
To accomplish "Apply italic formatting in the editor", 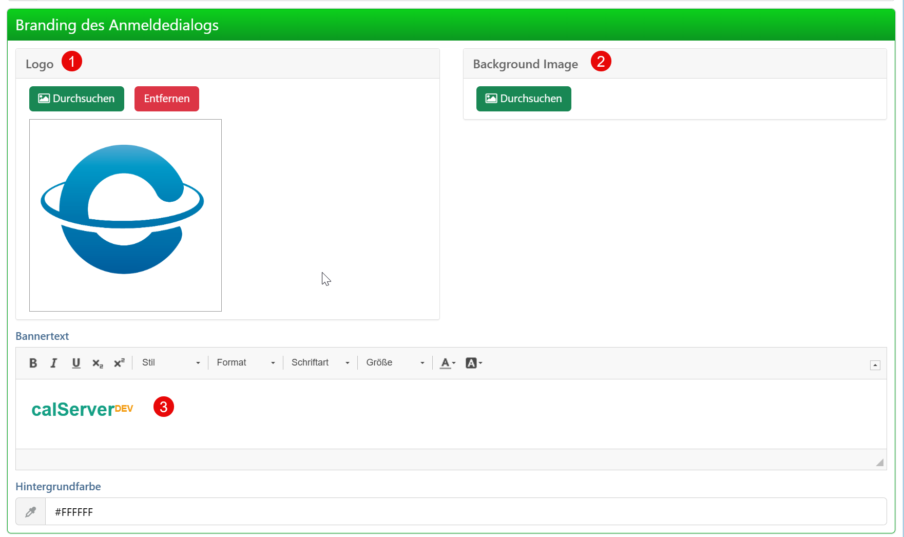I will [x=54, y=363].
